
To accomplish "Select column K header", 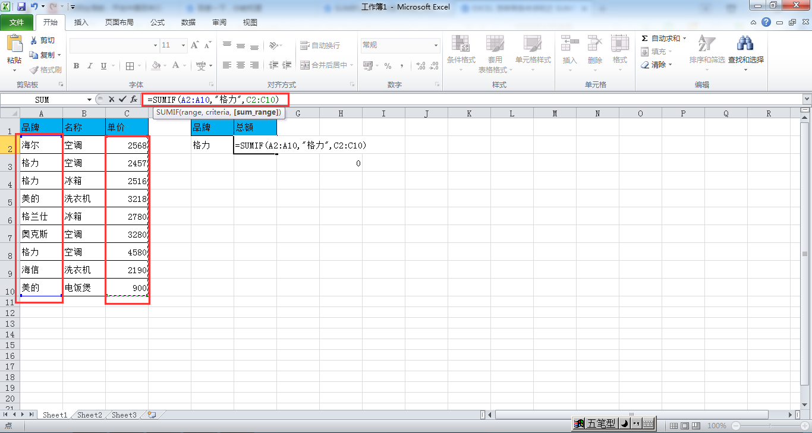I will point(469,113).
